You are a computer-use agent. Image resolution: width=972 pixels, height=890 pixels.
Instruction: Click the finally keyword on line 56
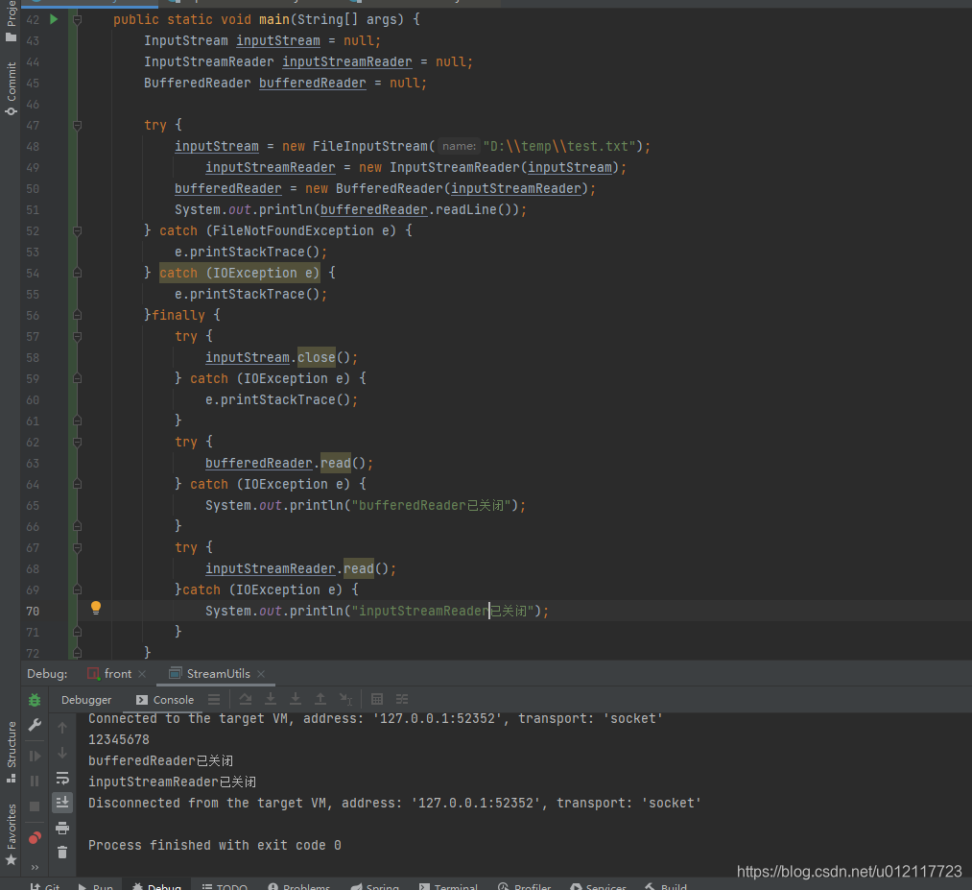pyautogui.click(x=178, y=315)
